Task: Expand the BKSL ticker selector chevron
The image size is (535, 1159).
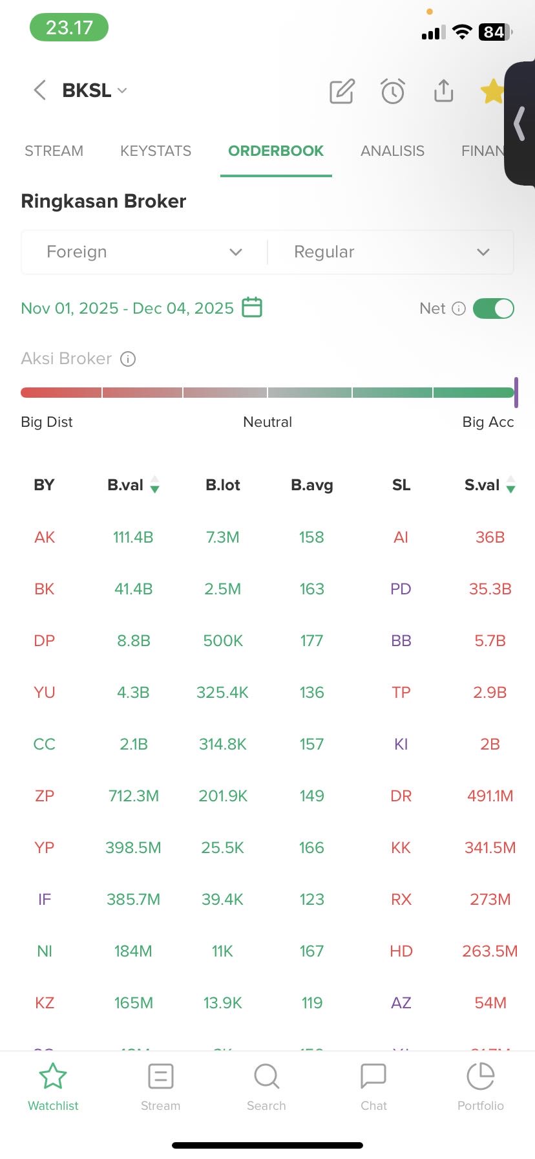Action: (123, 91)
